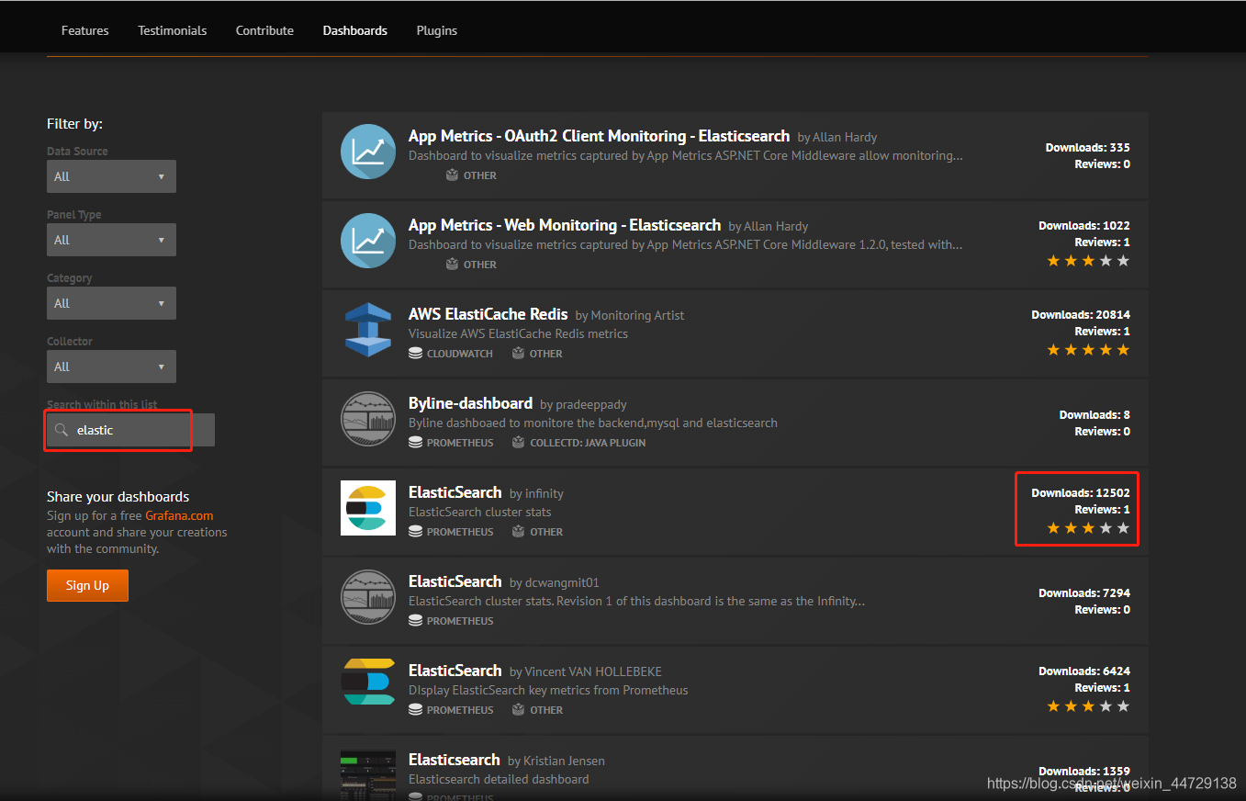Follow the Grafana.com link
Viewport: 1246px width, 801px height.
pos(179,515)
